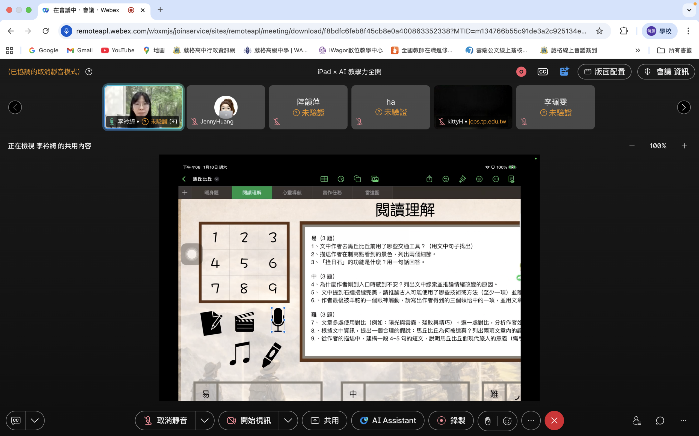Image resolution: width=699 pixels, height=436 pixels.
Task: Raise hand using the hand icon
Action: (488, 421)
